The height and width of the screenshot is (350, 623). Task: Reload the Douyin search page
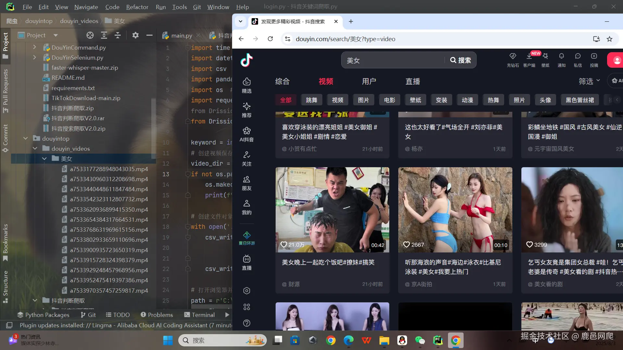pos(270,39)
